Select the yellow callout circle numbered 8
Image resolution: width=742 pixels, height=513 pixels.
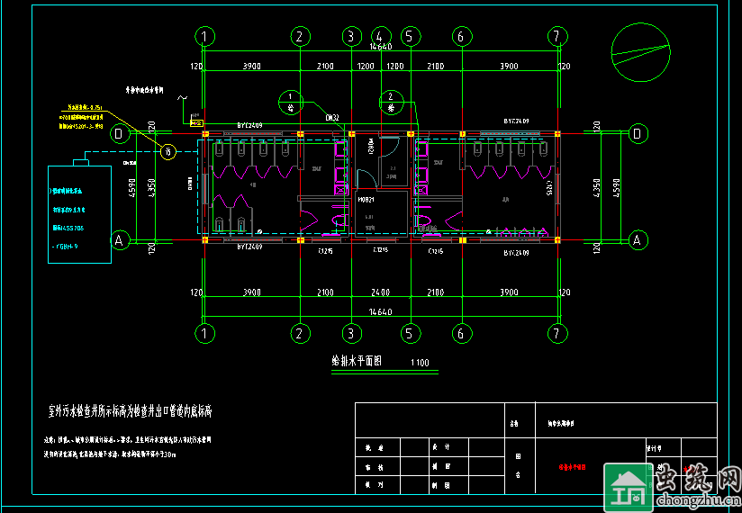(167, 152)
